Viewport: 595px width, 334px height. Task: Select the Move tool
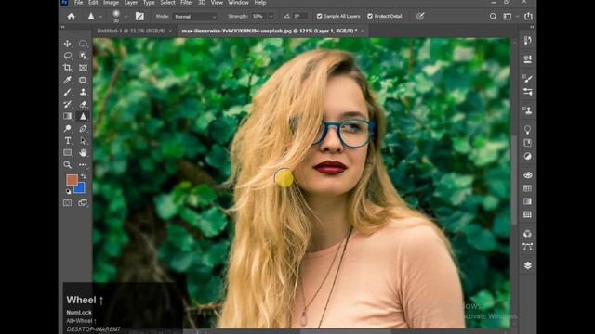click(x=68, y=44)
